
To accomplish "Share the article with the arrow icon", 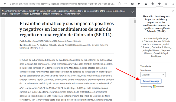I will point(139,4).
